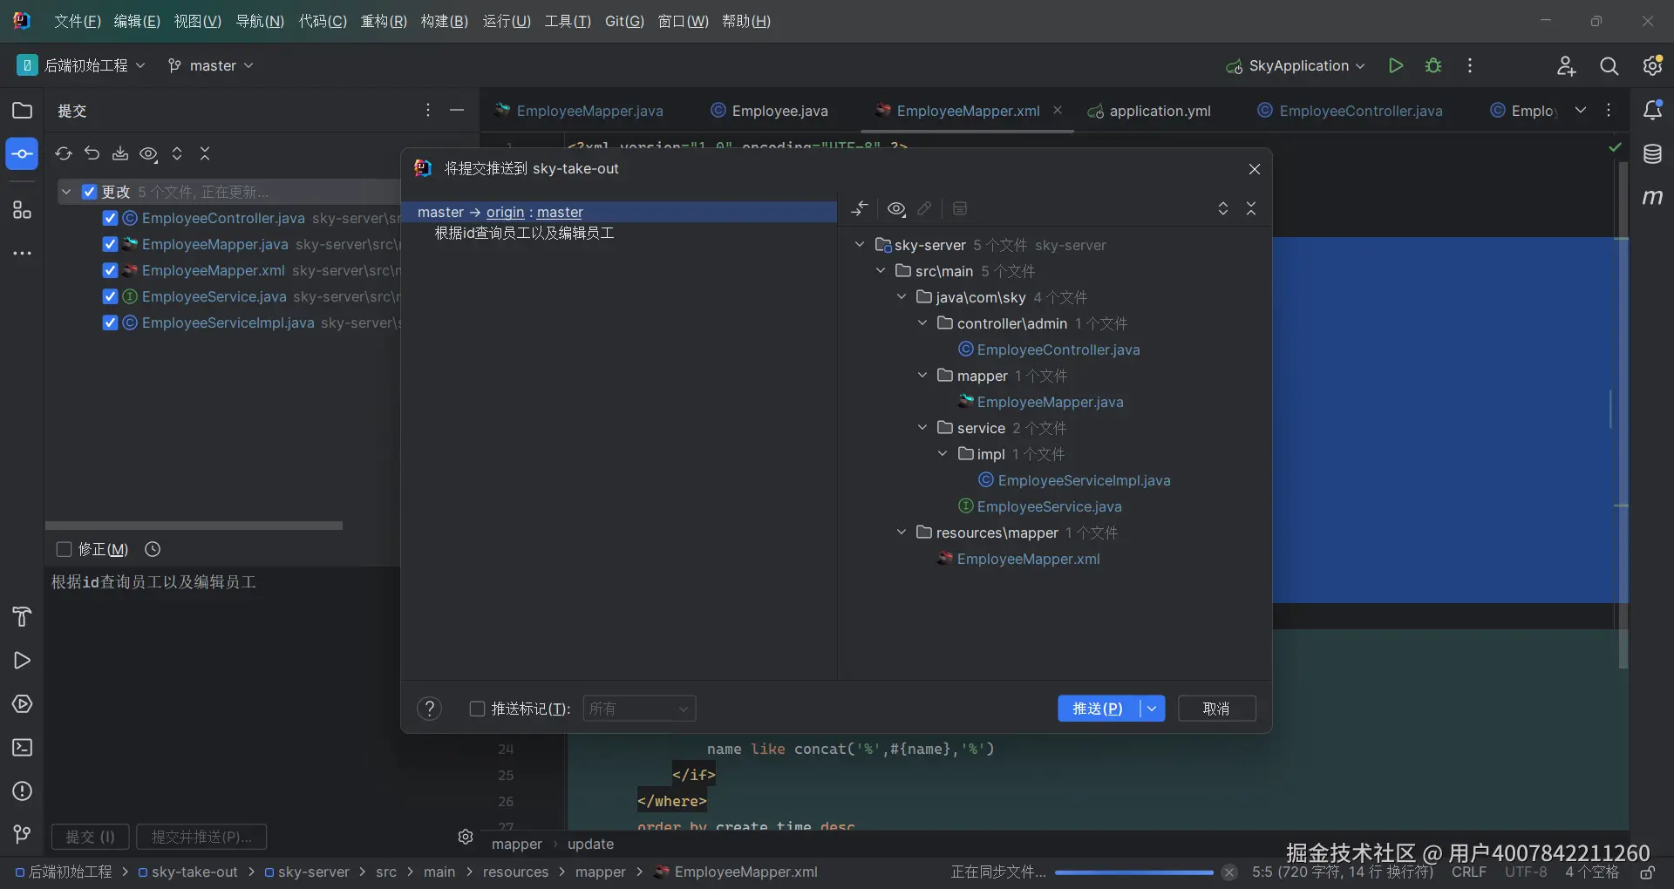Click the shelve icon in commit toolbar
This screenshot has width=1674, height=889.
click(x=120, y=153)
